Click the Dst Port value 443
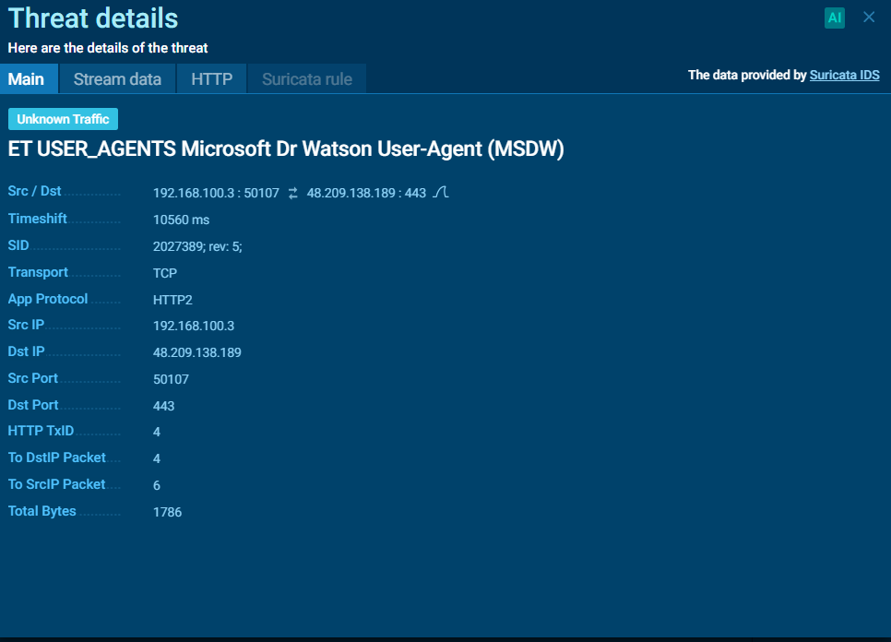The width and height of the screenshot is (891, 642). click(x=163, y=406)
